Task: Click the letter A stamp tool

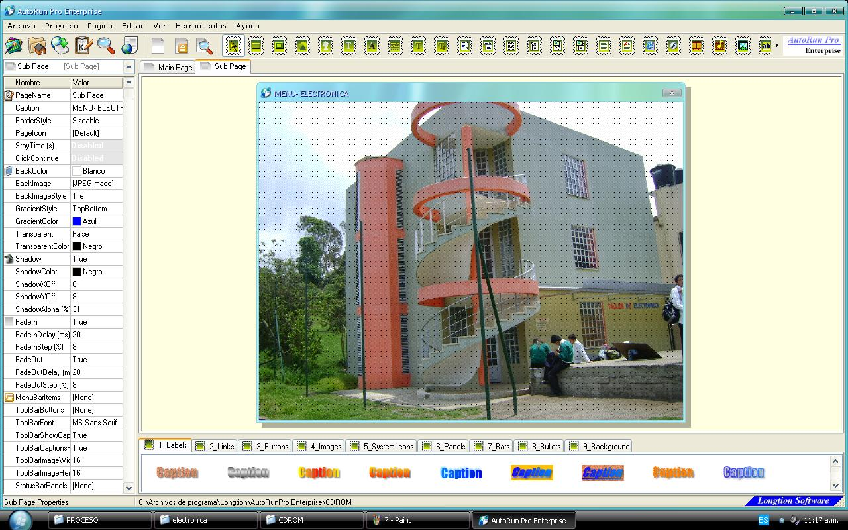Action: click(372, 46)
